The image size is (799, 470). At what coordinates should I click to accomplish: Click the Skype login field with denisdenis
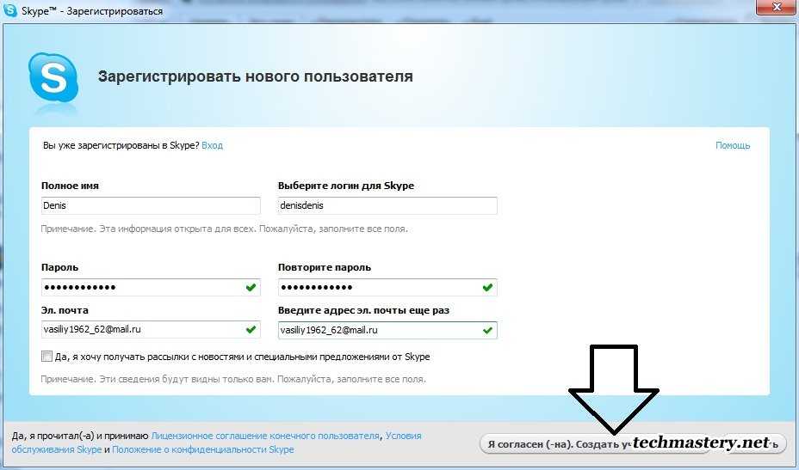click(387, 205)
